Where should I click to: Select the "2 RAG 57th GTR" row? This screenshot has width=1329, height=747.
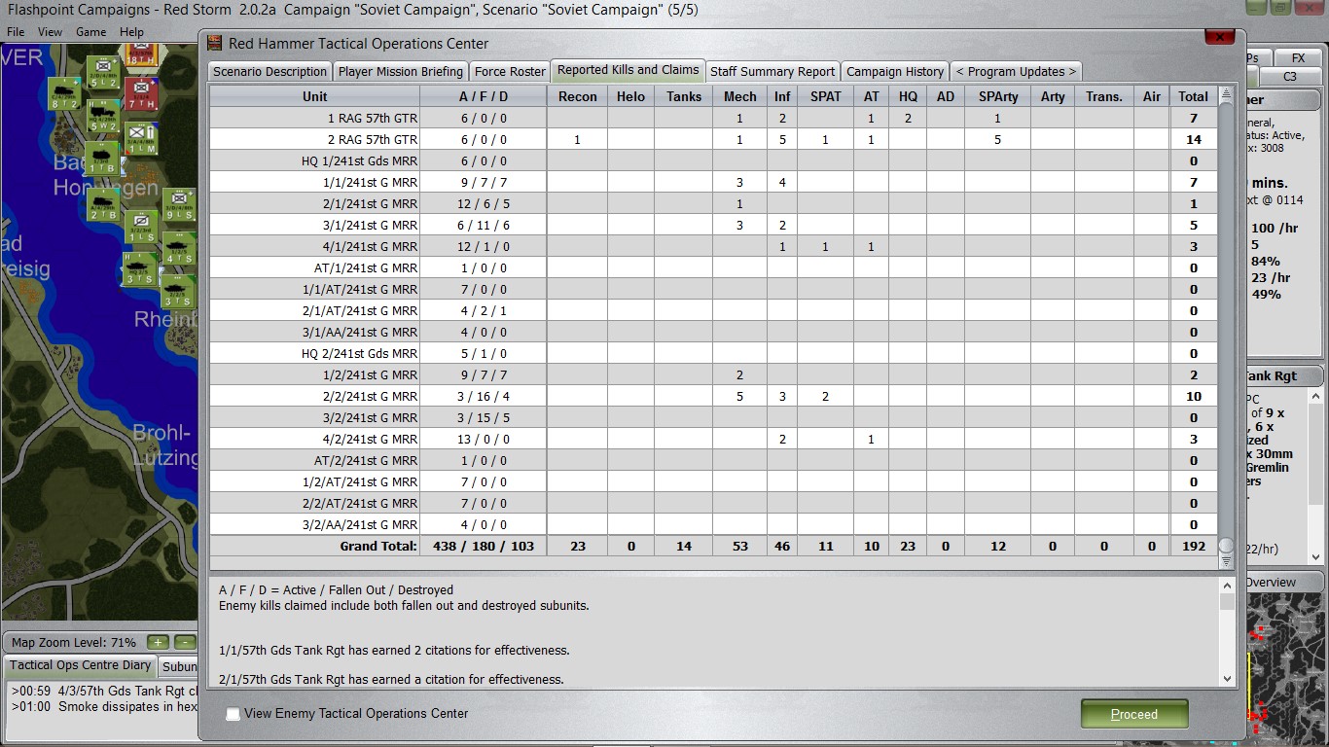[713, 139]
